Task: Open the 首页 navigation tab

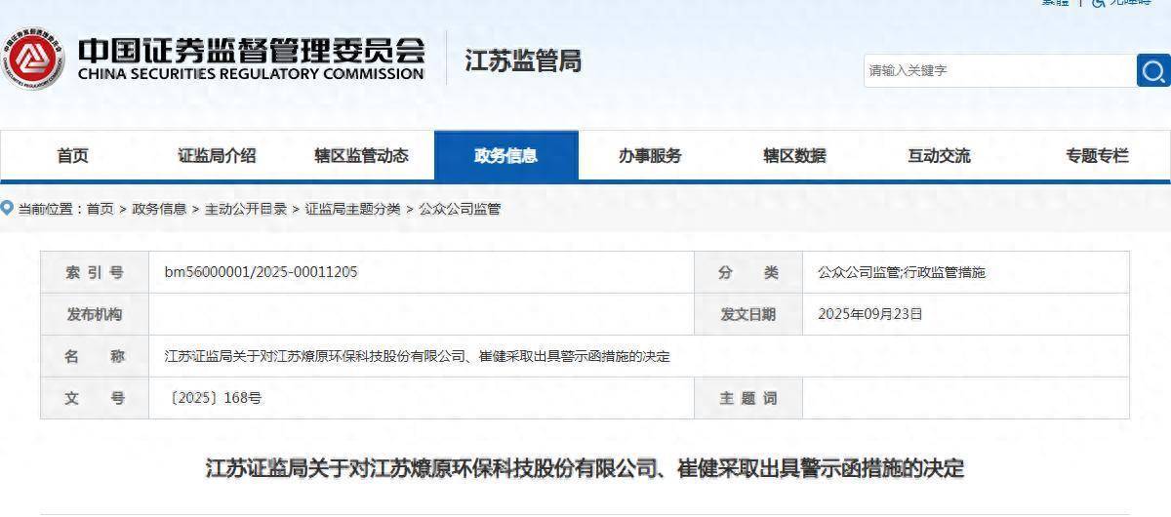Action: click(x=73, y=155)
